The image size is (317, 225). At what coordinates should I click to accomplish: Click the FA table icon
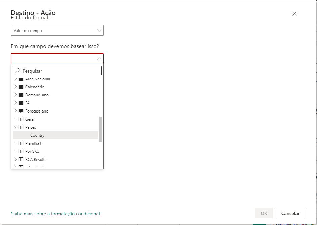pos(21,103)
